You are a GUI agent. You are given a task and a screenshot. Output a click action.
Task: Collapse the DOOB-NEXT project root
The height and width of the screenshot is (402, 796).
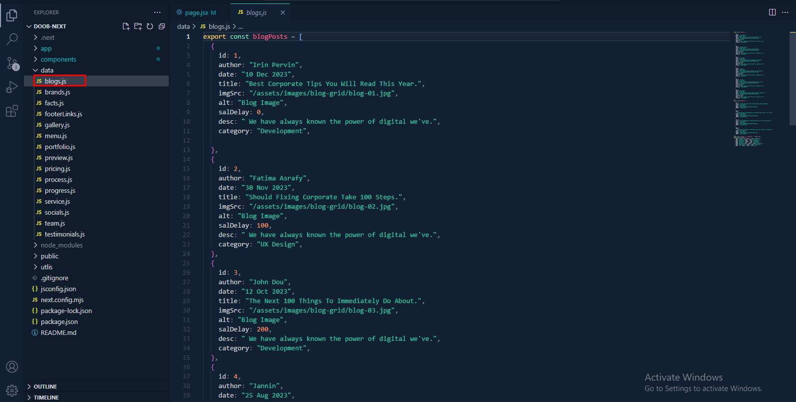[x=50, y=26]
